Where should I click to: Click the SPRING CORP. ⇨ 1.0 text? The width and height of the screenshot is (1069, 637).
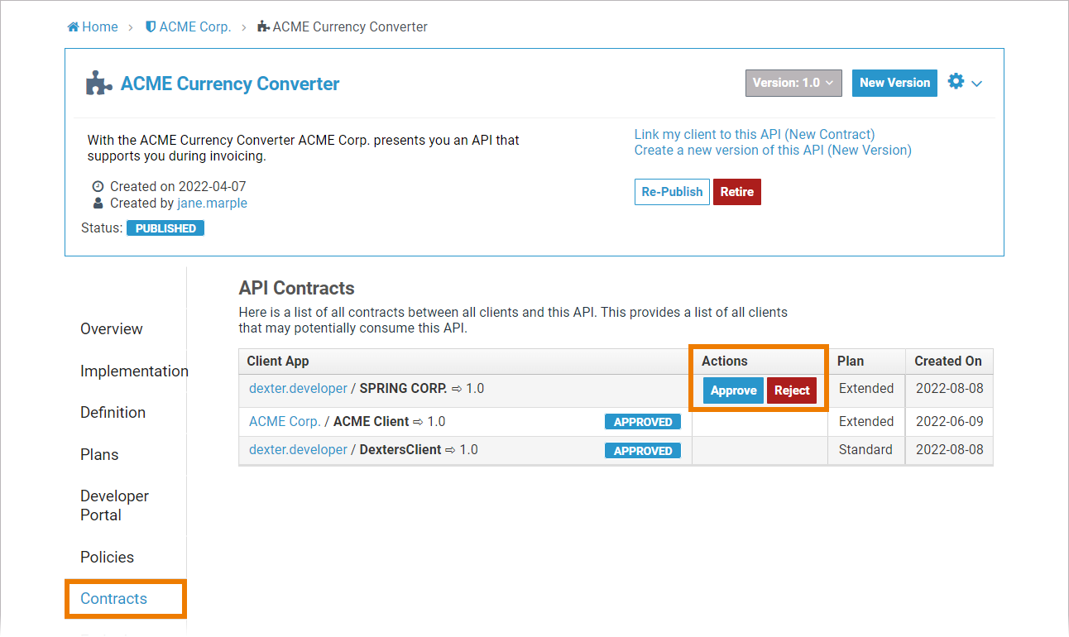coord(422,388)
